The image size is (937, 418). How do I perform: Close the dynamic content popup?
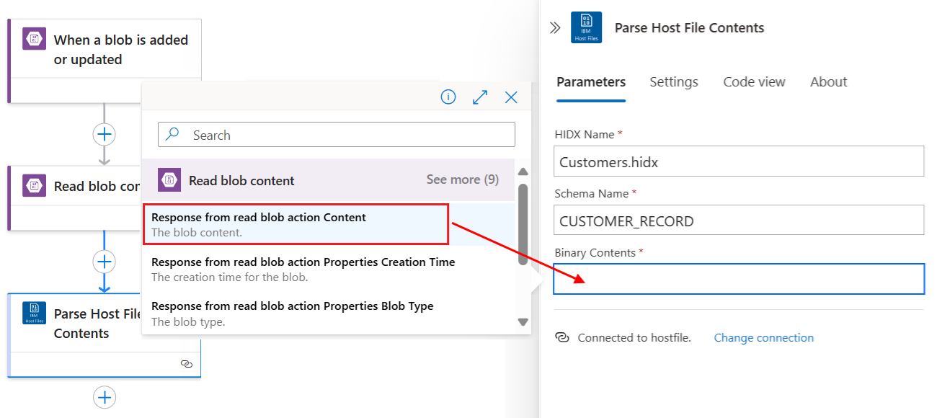[x=511, y=97]
